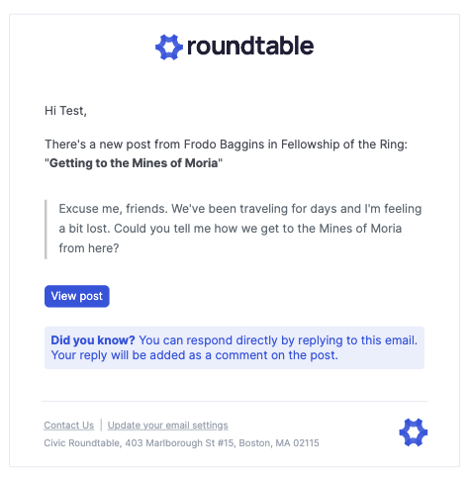Click the "from here?" line of the quote

[89, 248]
